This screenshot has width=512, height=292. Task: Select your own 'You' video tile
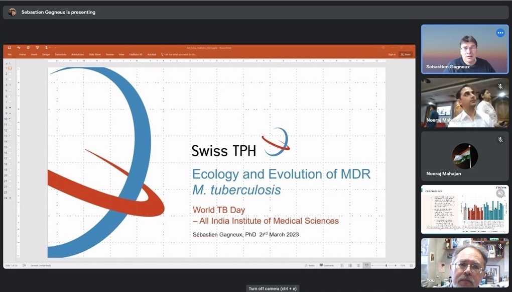(465, 262)
